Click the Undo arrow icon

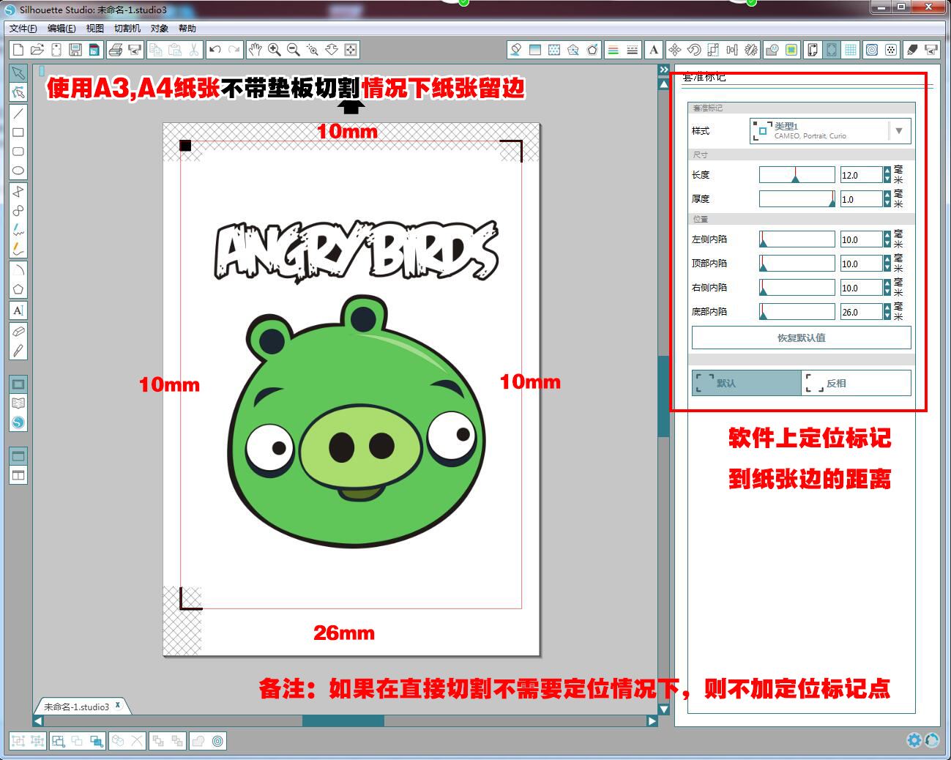tap(215, 50)
